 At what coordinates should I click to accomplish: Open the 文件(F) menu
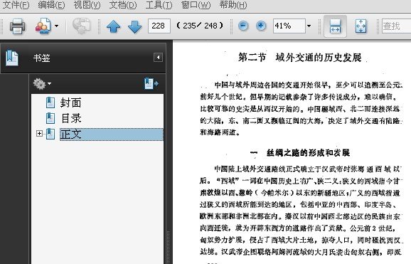tap(16, 5)
